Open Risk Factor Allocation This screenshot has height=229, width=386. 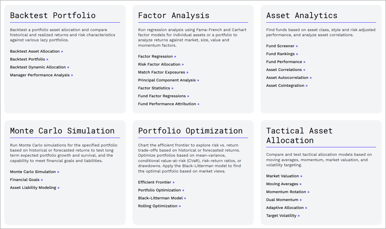click(x=161, y=64)
